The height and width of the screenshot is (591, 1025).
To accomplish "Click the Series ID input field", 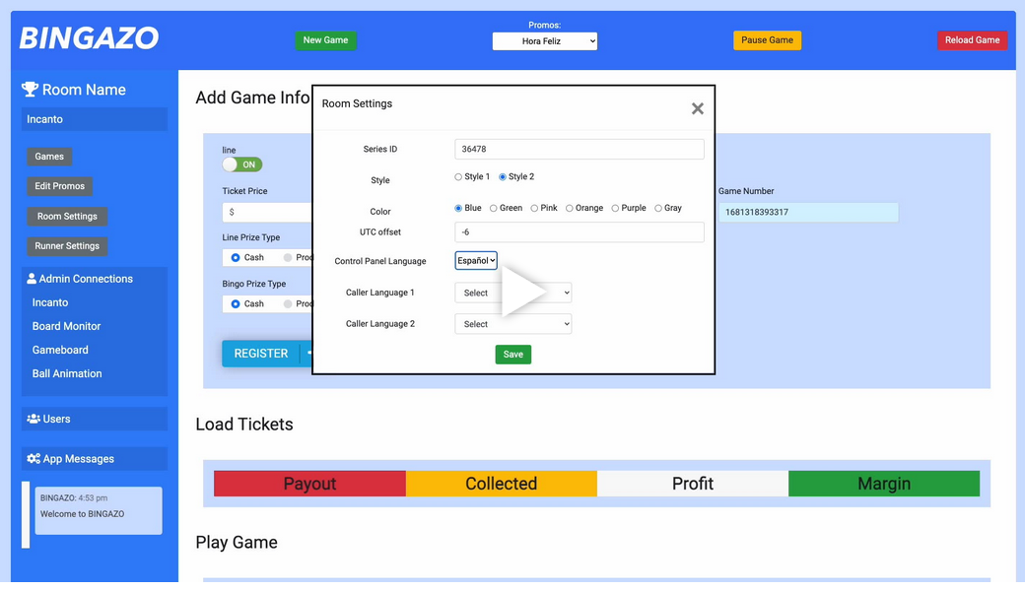I will (579, 150).
